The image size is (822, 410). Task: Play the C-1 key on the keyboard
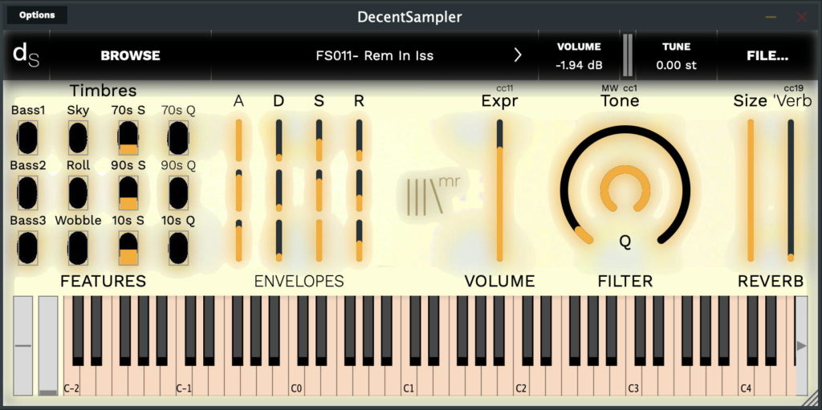click(x=184, y=382)
